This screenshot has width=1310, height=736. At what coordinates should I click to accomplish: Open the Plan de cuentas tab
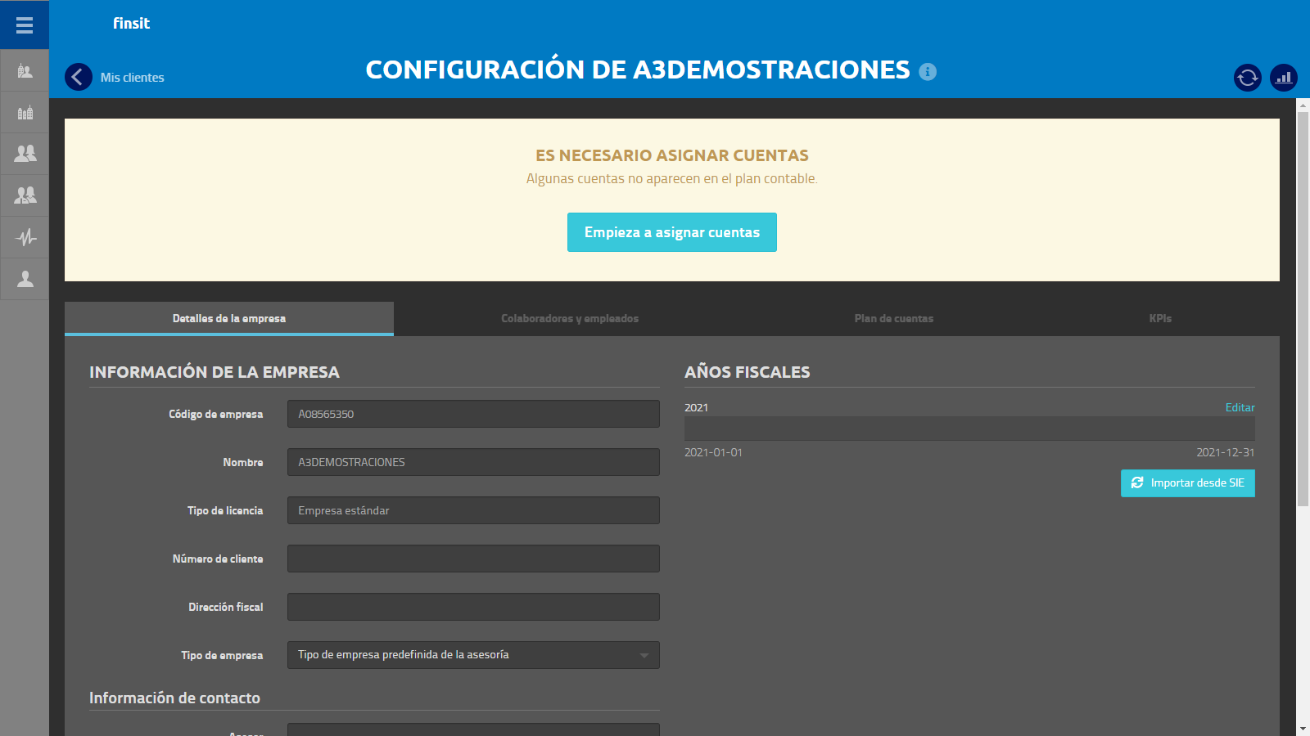click(x=894, y=318)
